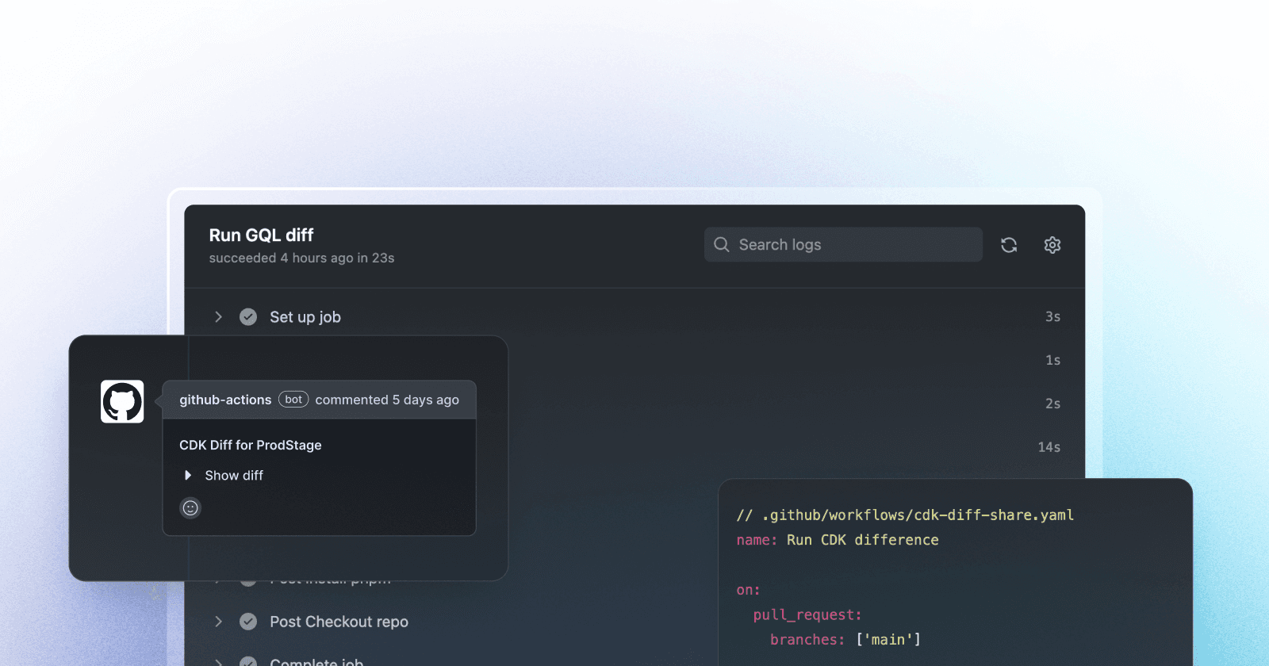
Task: Select the Set up job step label
Action: [x=305, y=317]
